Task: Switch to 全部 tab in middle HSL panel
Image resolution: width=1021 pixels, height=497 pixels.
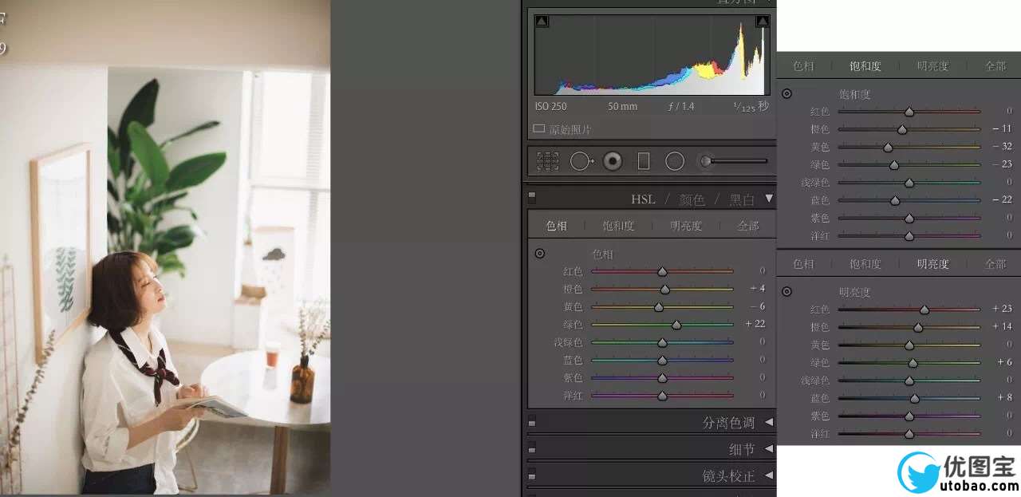Action: tap(748, 226)
